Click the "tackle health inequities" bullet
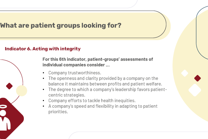Viewport: 208px width, 139px height. pyautogui.click(x=92, y=101)
